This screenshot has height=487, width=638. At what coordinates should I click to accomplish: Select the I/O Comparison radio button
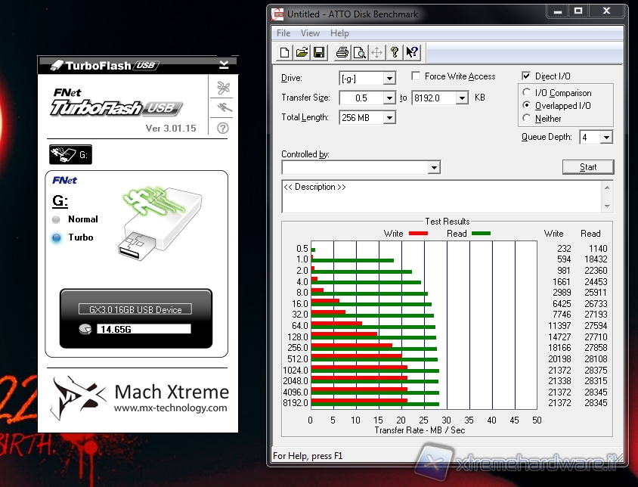(528, 93)
